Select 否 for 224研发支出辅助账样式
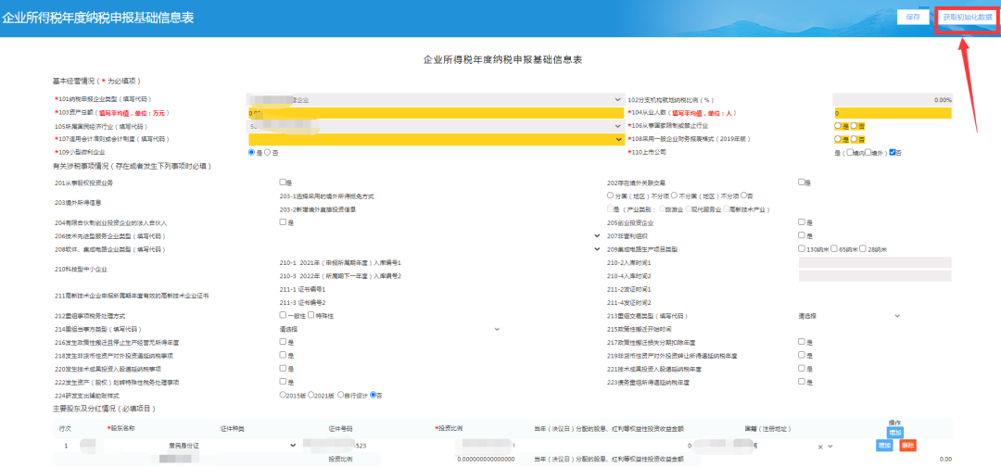 coord(374,395)
